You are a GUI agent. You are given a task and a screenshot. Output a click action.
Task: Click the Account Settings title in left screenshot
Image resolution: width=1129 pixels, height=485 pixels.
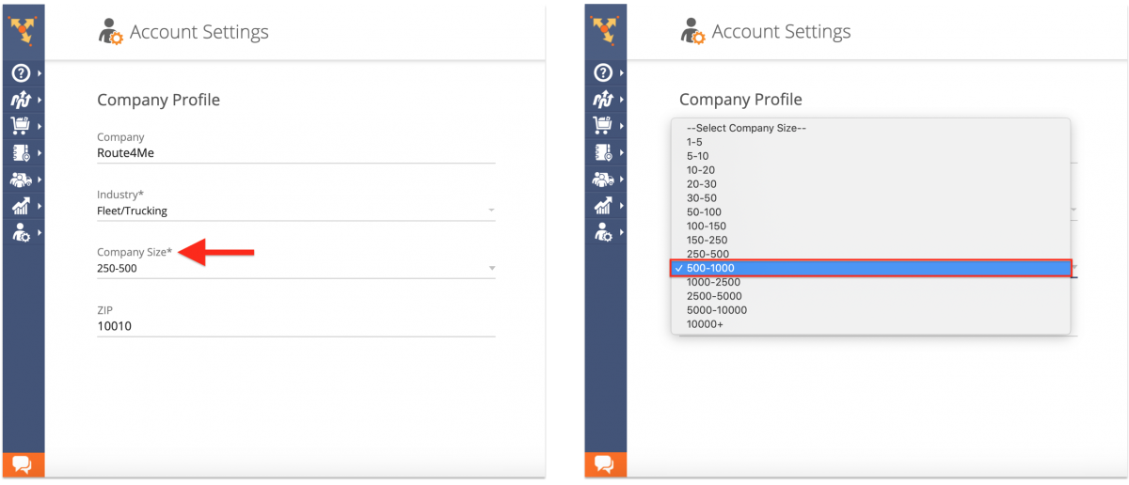pyautogui.click(x=199, y=32)
